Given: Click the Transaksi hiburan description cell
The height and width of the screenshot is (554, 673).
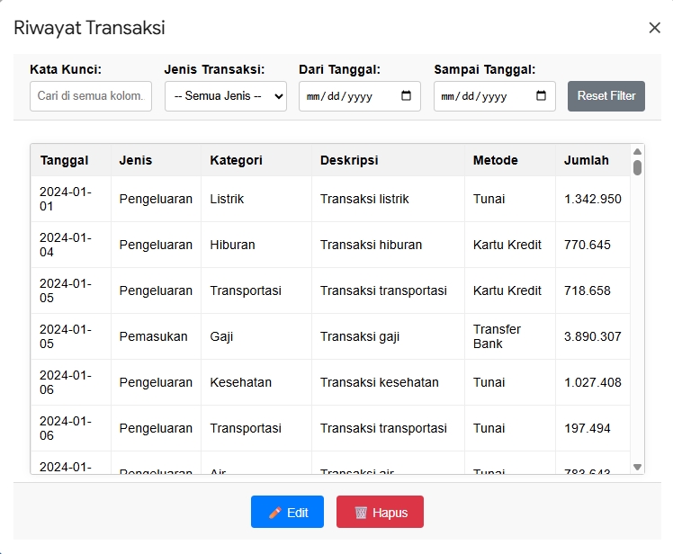Looking at the screenshot, I should (388, 245).
